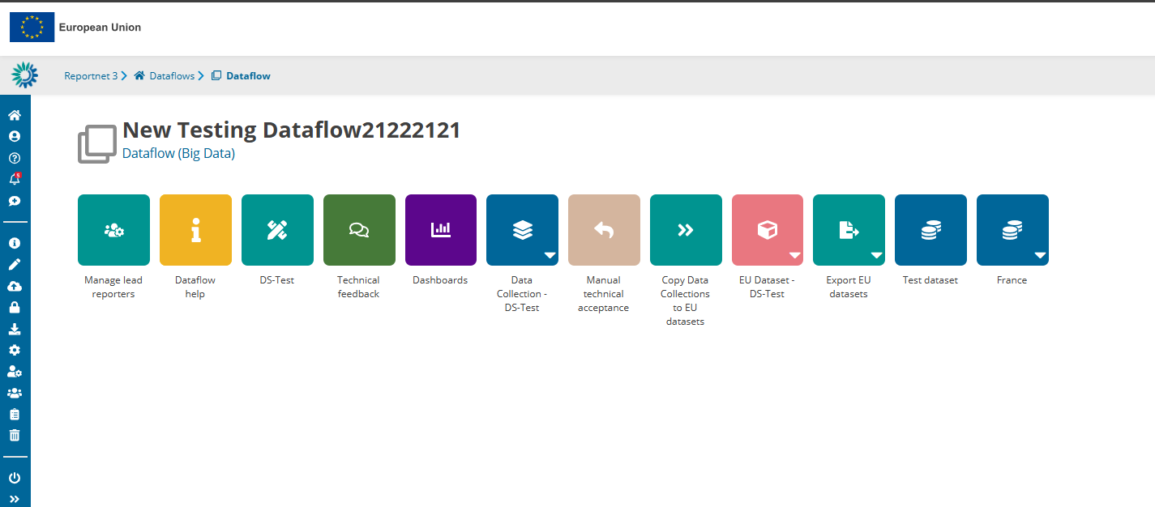
Task: Click the home icon in the left sidebar
Action: tap(15, 116)
